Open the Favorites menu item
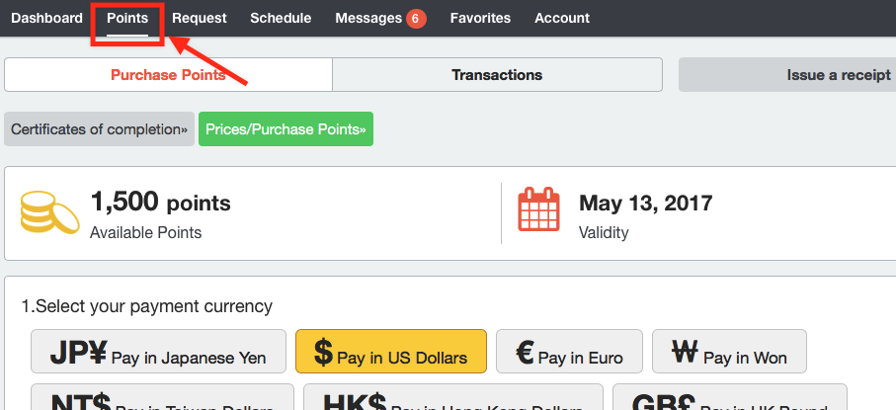Image resolution: width=896 pixels, height=410 pixels. click(480, 18)
